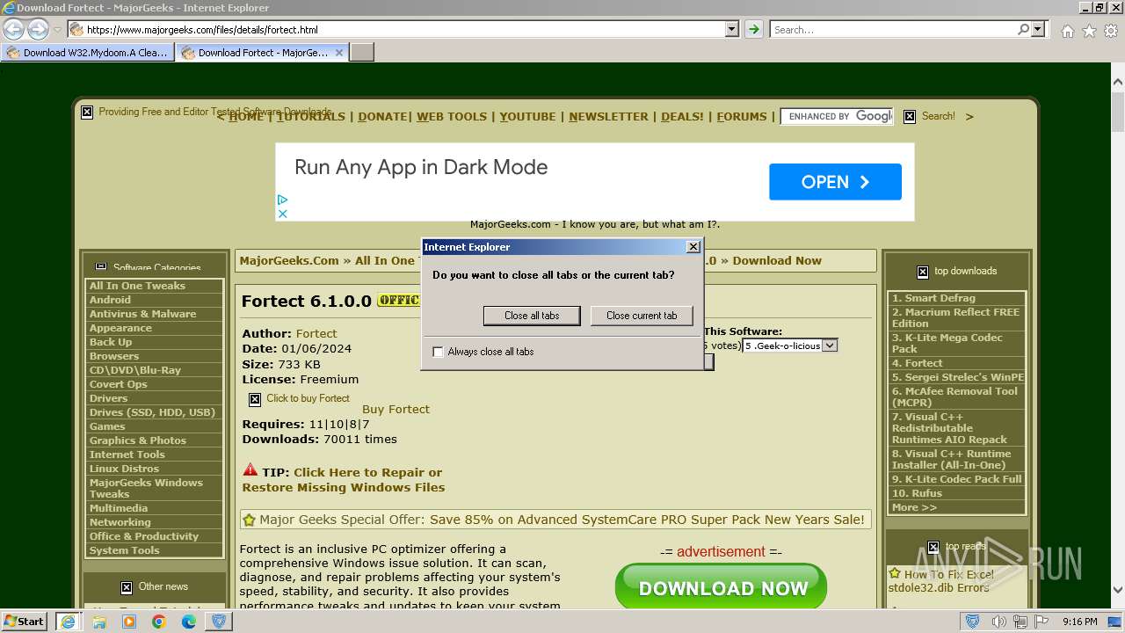Launch media player icon in taskbar
1125x633 pixels.
pos(129,622)
